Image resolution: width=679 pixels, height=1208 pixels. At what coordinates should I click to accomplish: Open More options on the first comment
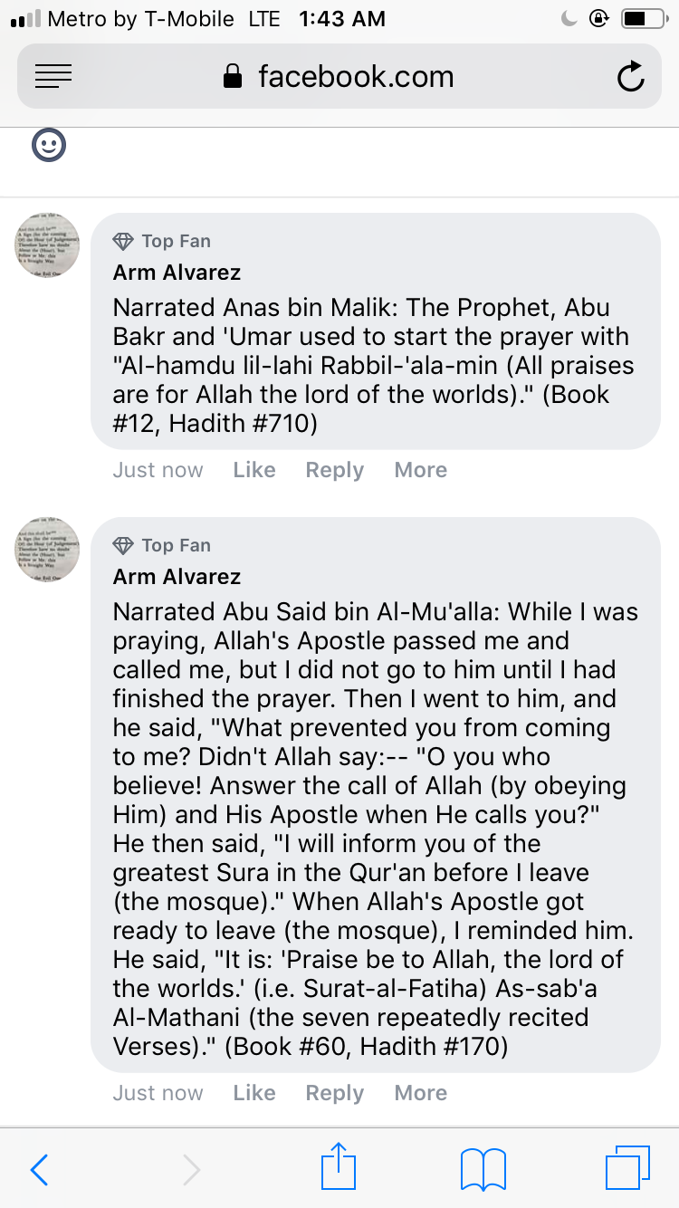[x=420, y=470]
